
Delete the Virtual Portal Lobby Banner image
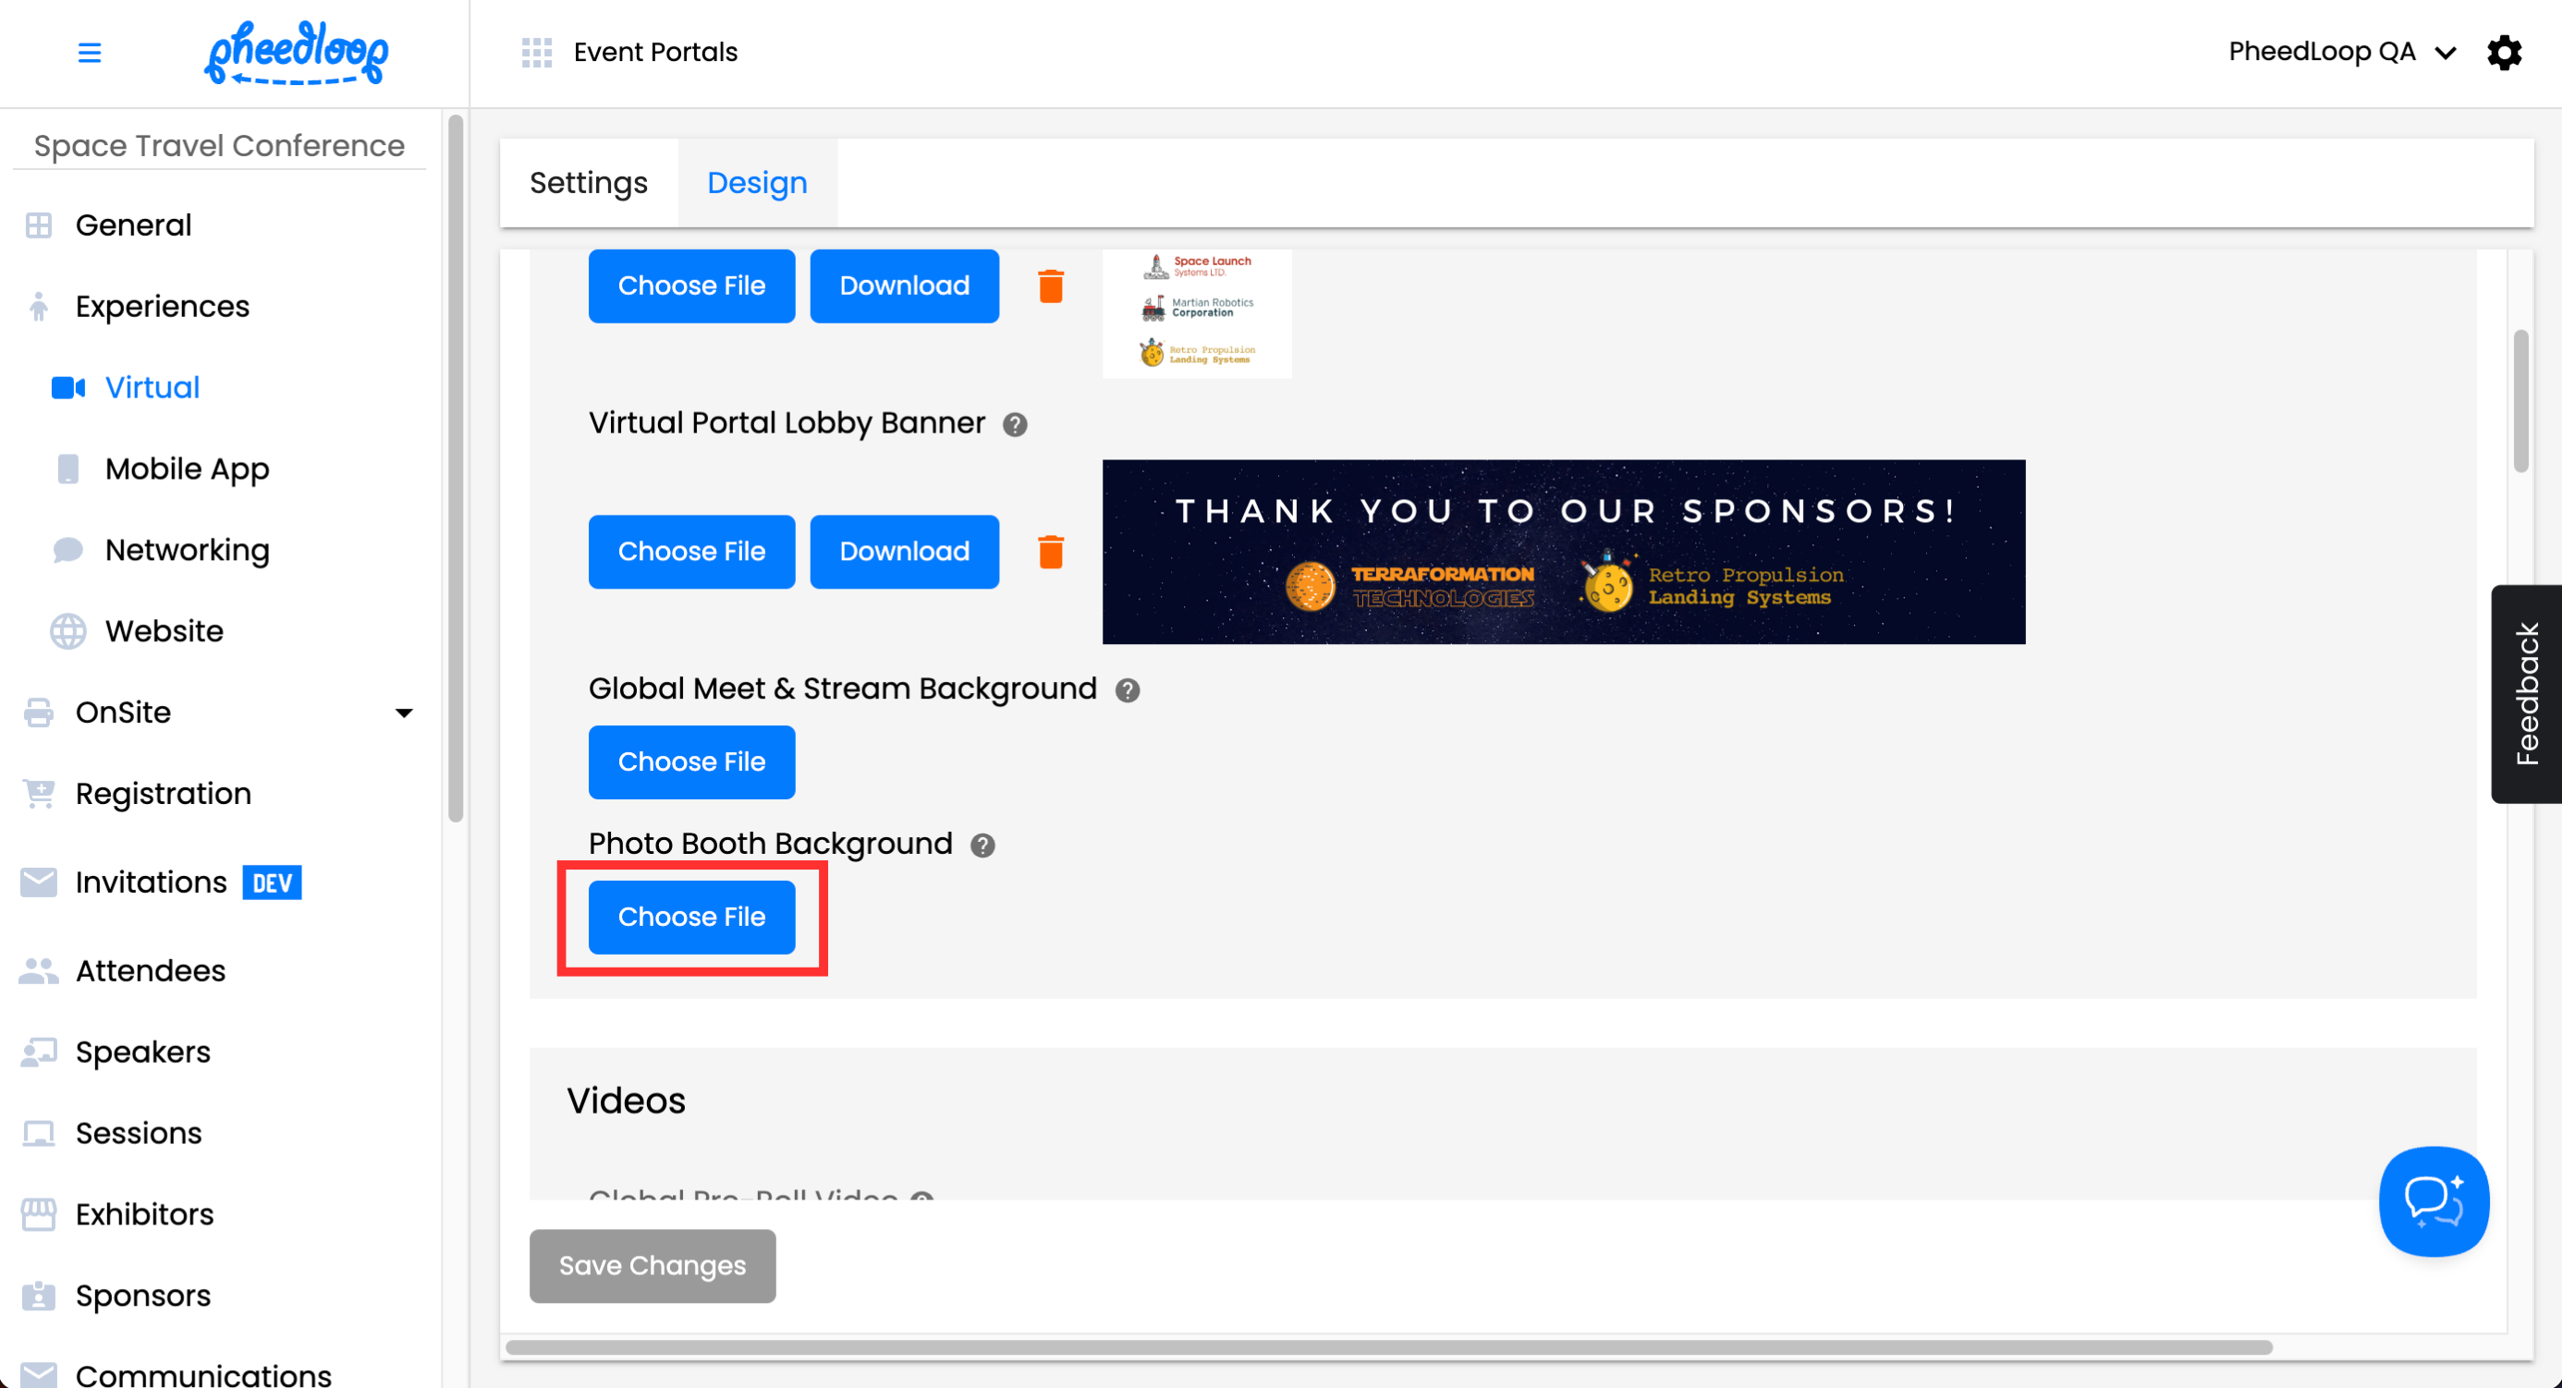(x=1050, y=552)
